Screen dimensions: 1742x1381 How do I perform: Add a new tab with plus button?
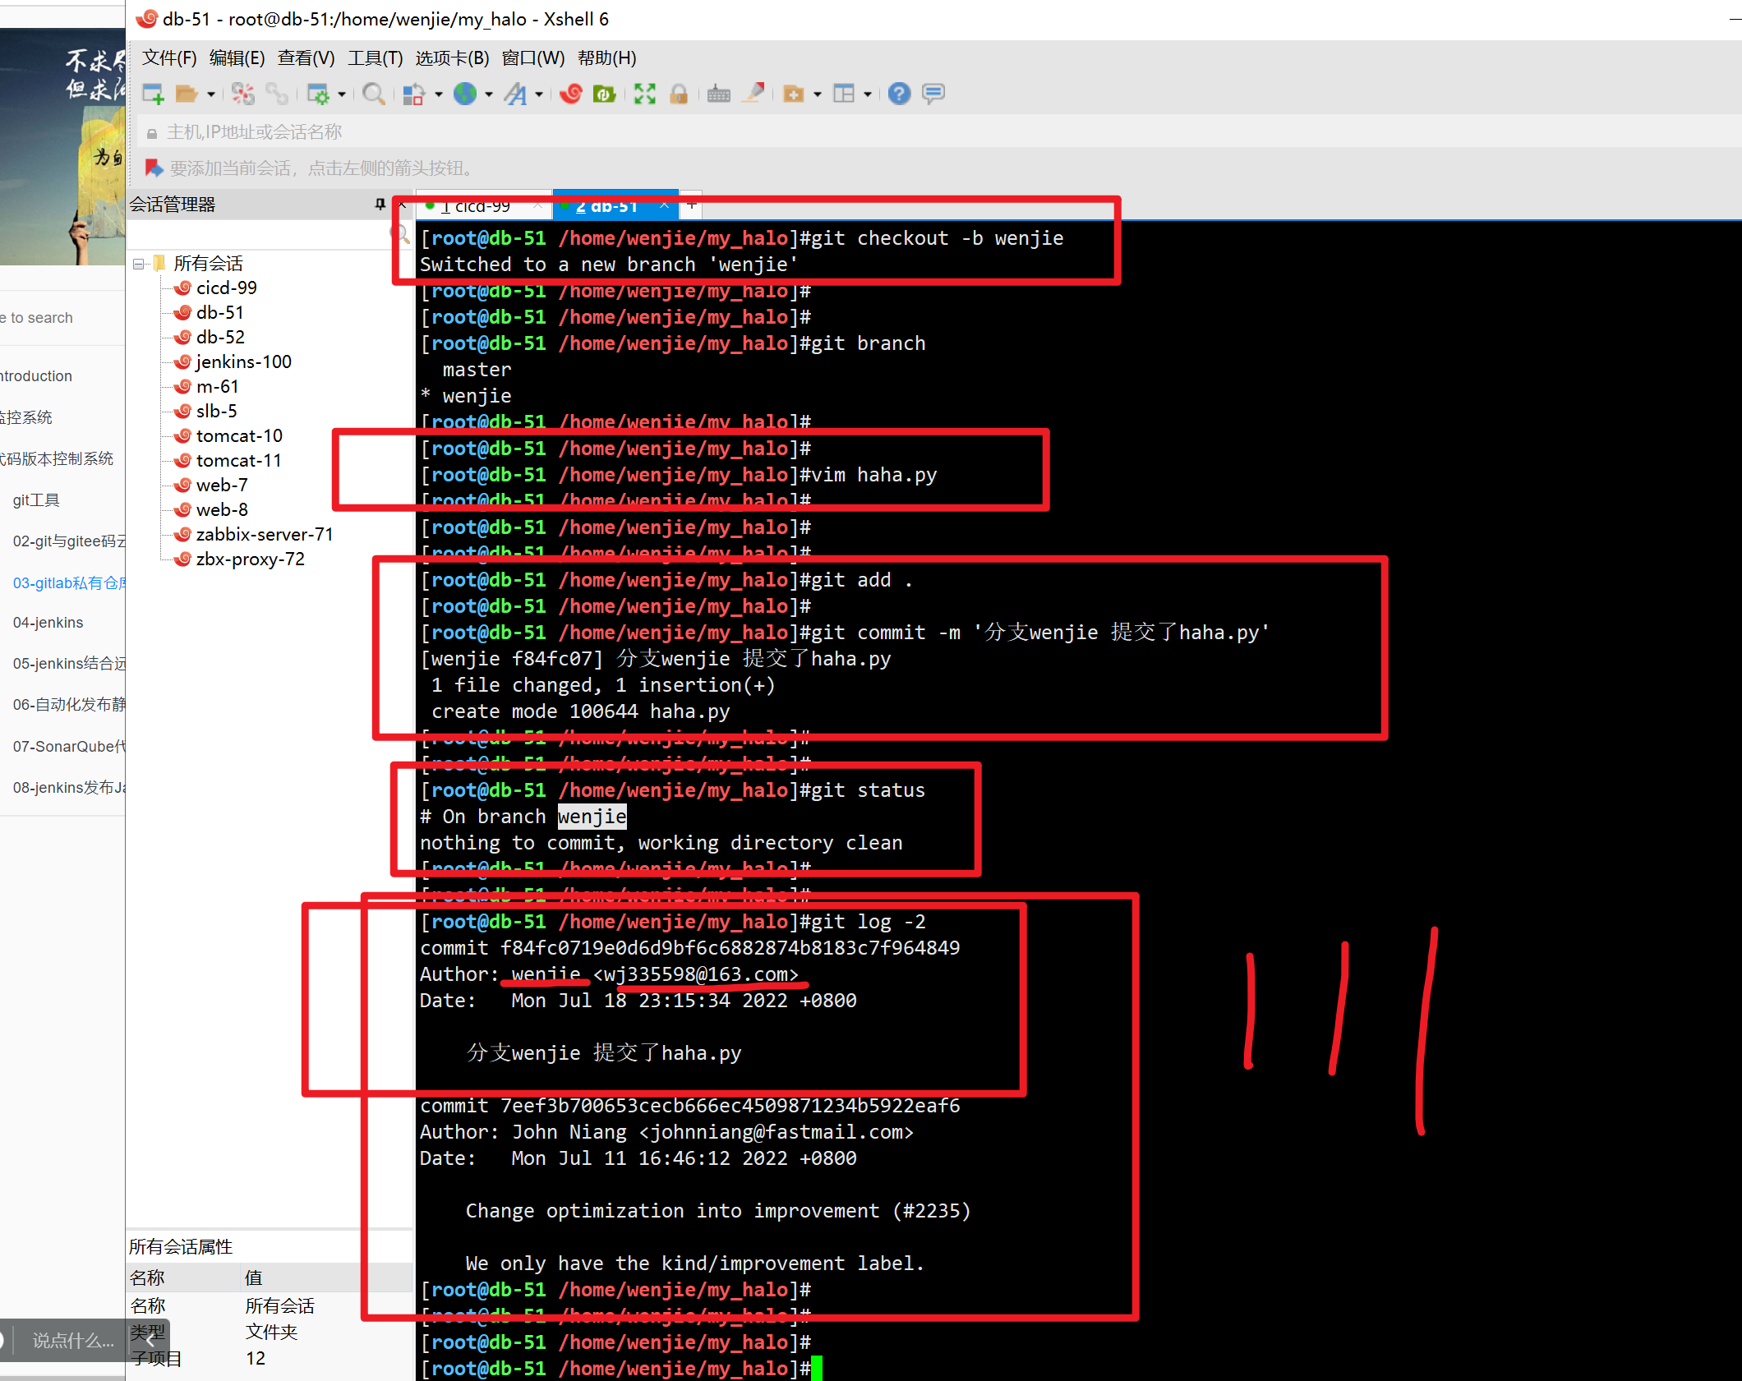click(692, 205)
